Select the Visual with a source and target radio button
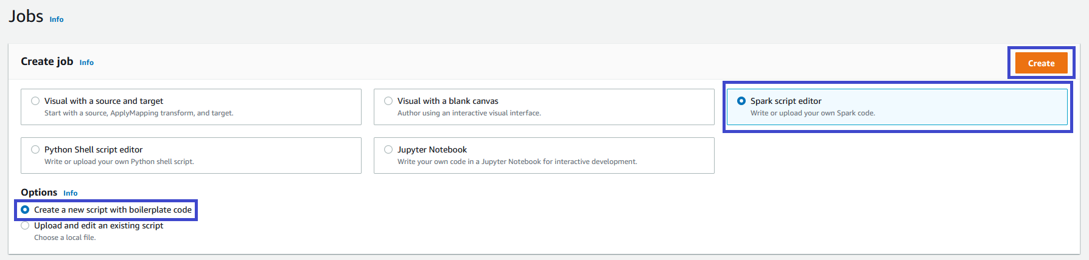The height and width of the screenshot is (260, 1089). [x=35, y=101]
